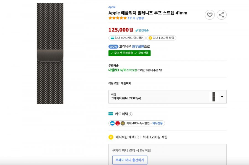Open the 111개 상품평 reviews link
This screenshot has width=249, height=165.
[136, 18]
